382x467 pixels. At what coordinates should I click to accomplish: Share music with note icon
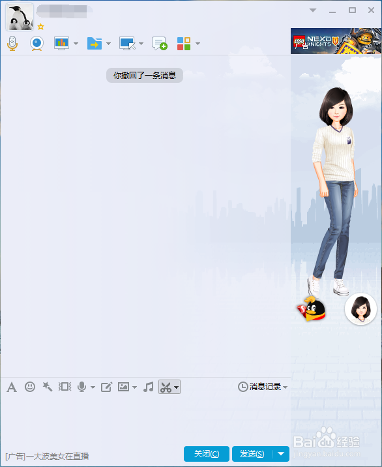point(148,387)
